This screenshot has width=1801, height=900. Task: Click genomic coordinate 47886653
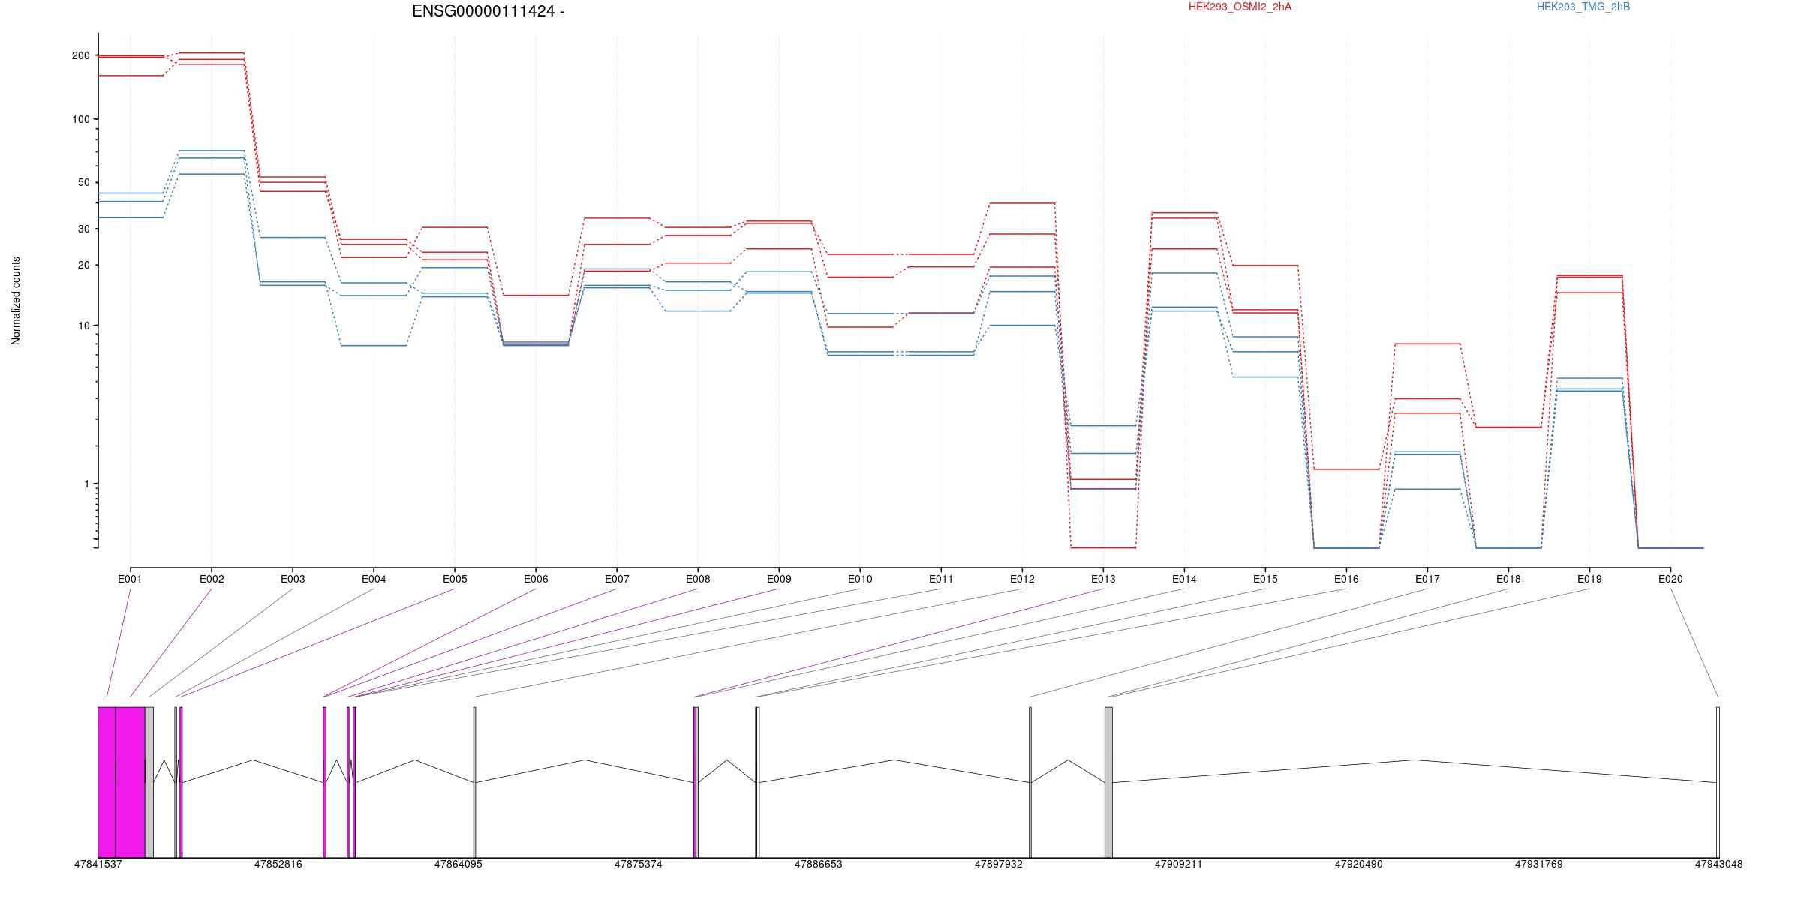819,864
